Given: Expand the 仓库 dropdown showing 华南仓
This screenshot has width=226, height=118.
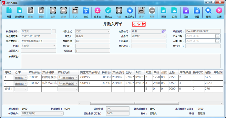Looking at the screenshot, I should [54, 46].
